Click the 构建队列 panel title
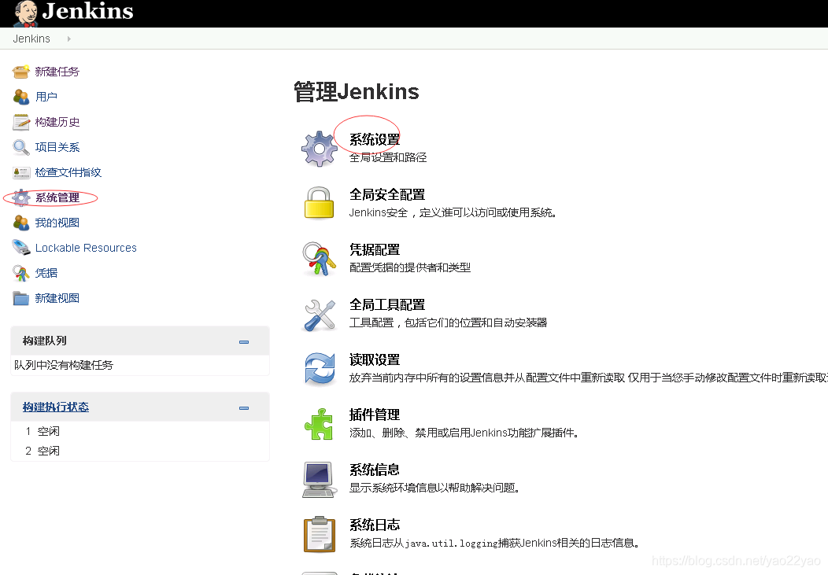The height and width of the screenshot is (575, 828). tap(44, 341)
